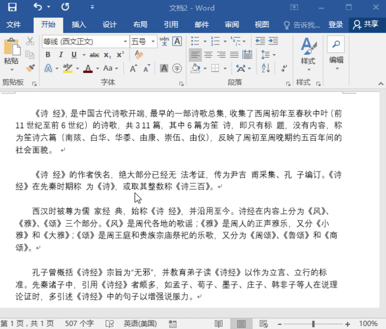The image size is (386, 329).
Task: Apply paragraph shading with the paint bucket
Action: point(195,68)
